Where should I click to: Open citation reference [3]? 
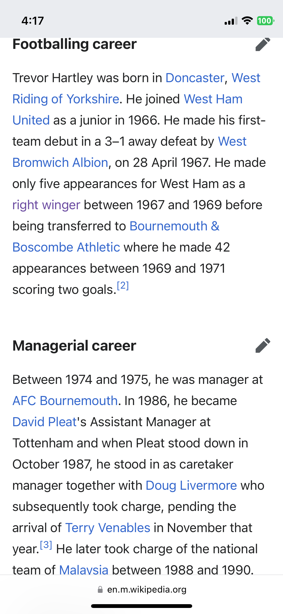pyautogui.click(x=46, y=545)
